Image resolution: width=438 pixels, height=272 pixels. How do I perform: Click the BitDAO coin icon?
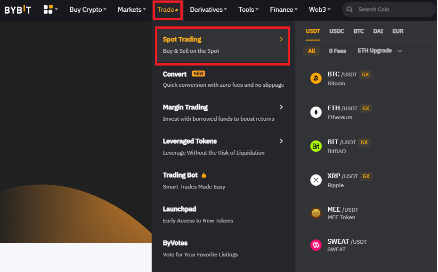point(316,146)
